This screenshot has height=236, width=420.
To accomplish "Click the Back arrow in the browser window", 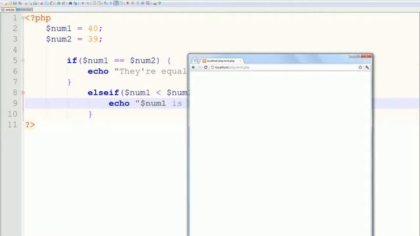I will point(194,68).
